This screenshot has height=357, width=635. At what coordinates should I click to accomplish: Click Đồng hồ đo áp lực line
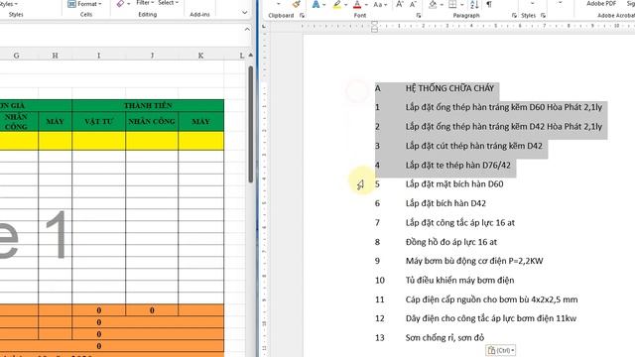451,242
